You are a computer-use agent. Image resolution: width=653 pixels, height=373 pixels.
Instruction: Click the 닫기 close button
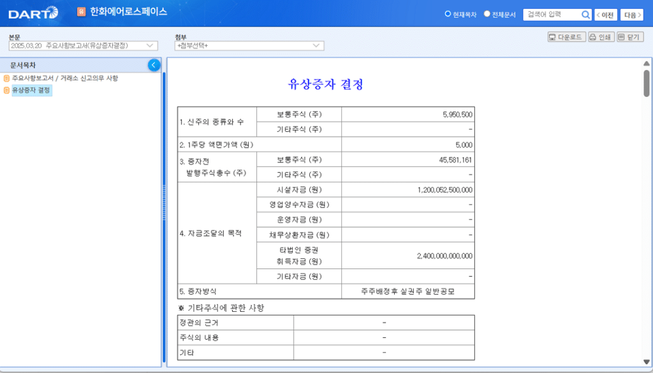[629, 37]
